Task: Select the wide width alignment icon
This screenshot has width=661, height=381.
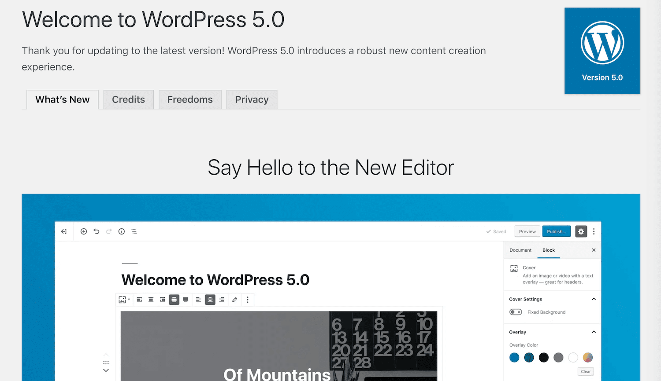Action: pyautogui.click(x=174, y=300)
